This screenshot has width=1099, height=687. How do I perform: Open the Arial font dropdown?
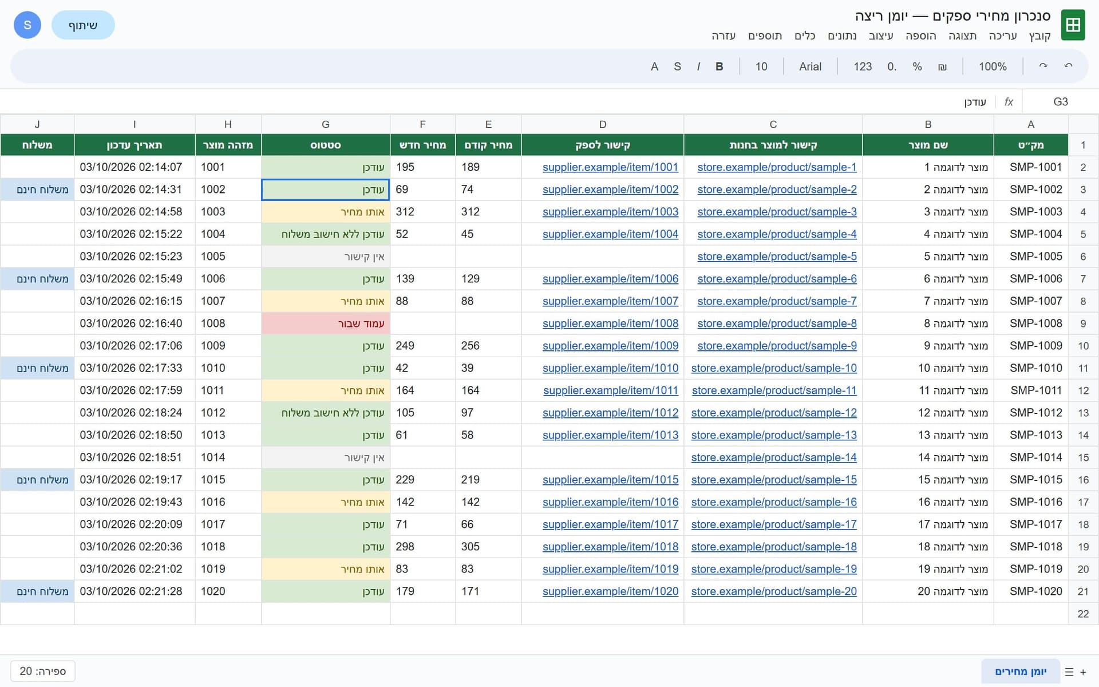click(810, 66)
